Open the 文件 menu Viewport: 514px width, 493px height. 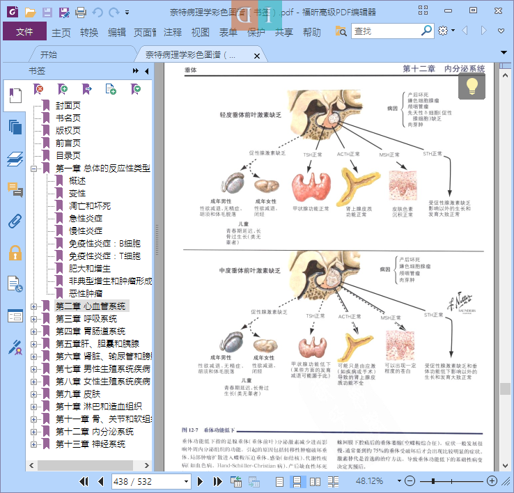click(24, 31)
